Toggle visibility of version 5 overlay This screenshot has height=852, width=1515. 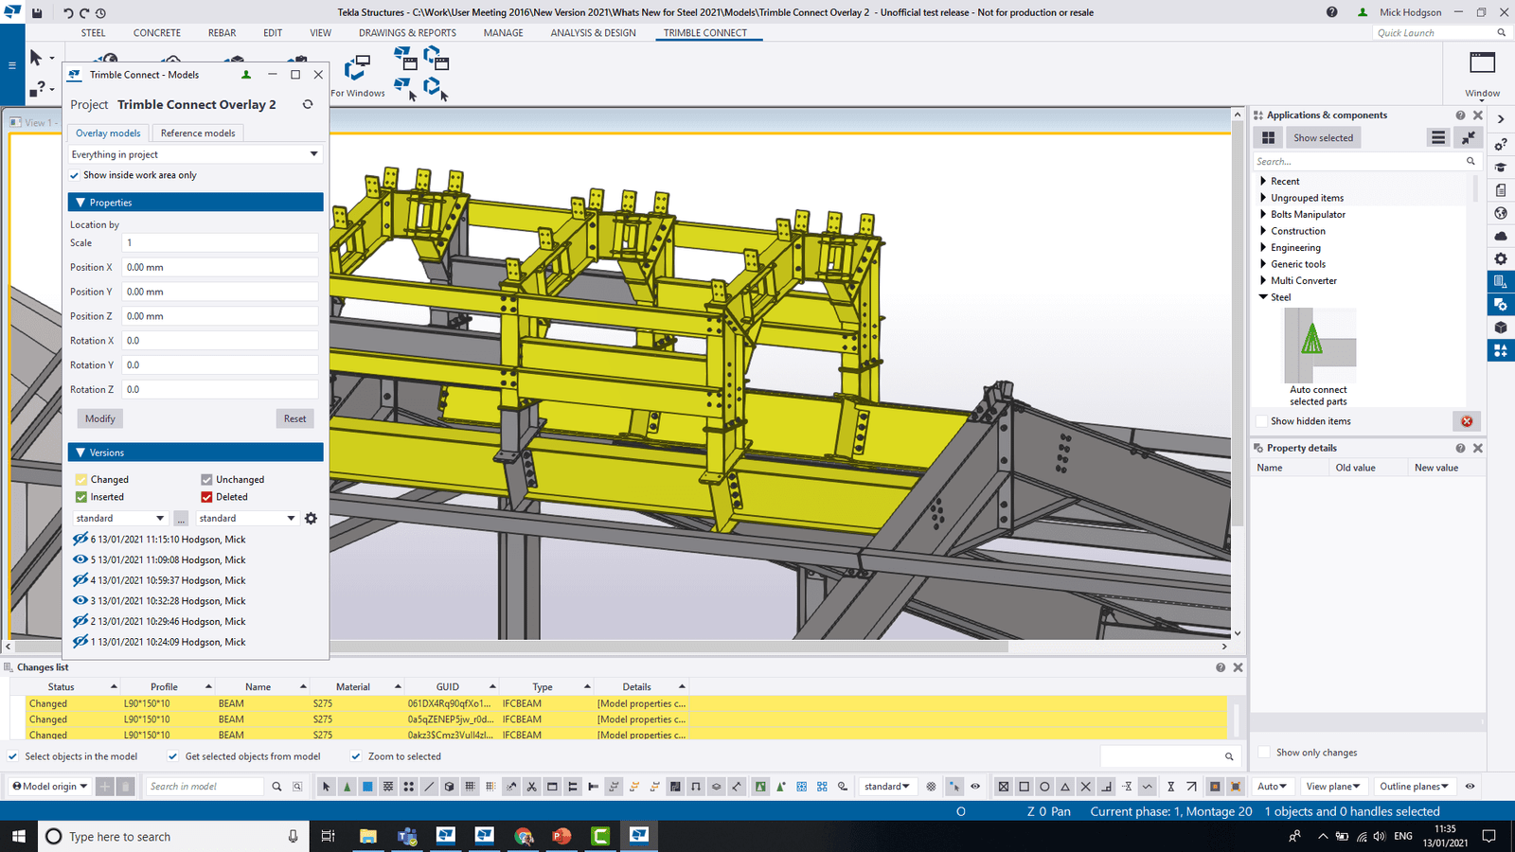tap(80, 559)
